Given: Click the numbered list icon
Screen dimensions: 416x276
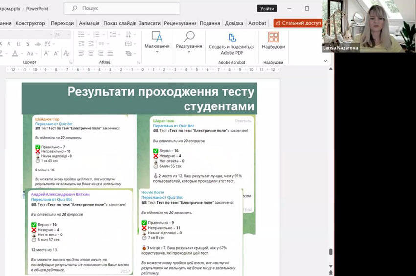Looking at the screenshot, I should point(97,35).
